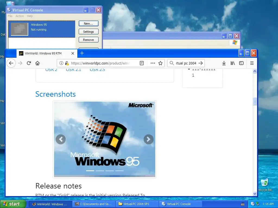The height and width of the screenshot is (208, 278).
Task: Select the WinWorld: Windows 95 RTM tab
Action: [x=47, y=53]
